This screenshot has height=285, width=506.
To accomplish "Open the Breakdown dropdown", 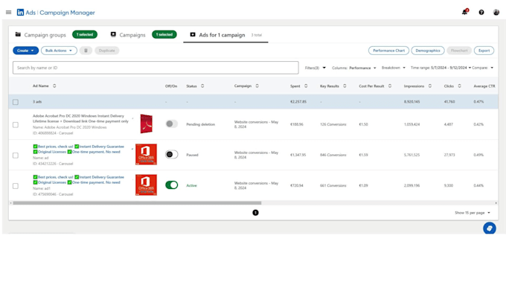I will point(394,68).
